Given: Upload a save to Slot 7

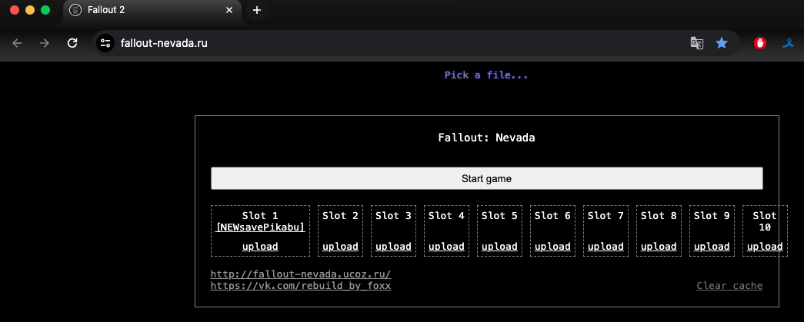Looking at the screenshot, I should click(x=606, y=247).
